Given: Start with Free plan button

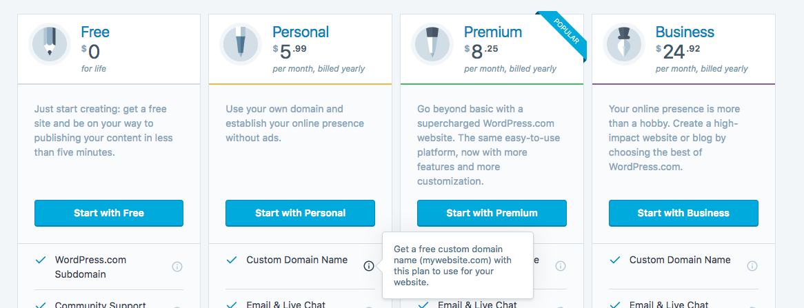Looking at the screenshot, I should (x=109, y=213).
